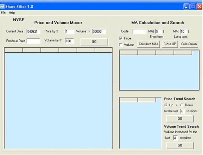This screenshot has width=203, height=155.
Task: Click the Calculate MAs button
Action: tap(148, 44)
